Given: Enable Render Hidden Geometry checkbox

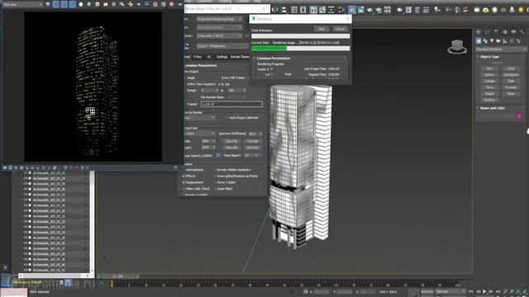Looking at the screenshot, I should [215, 170].
